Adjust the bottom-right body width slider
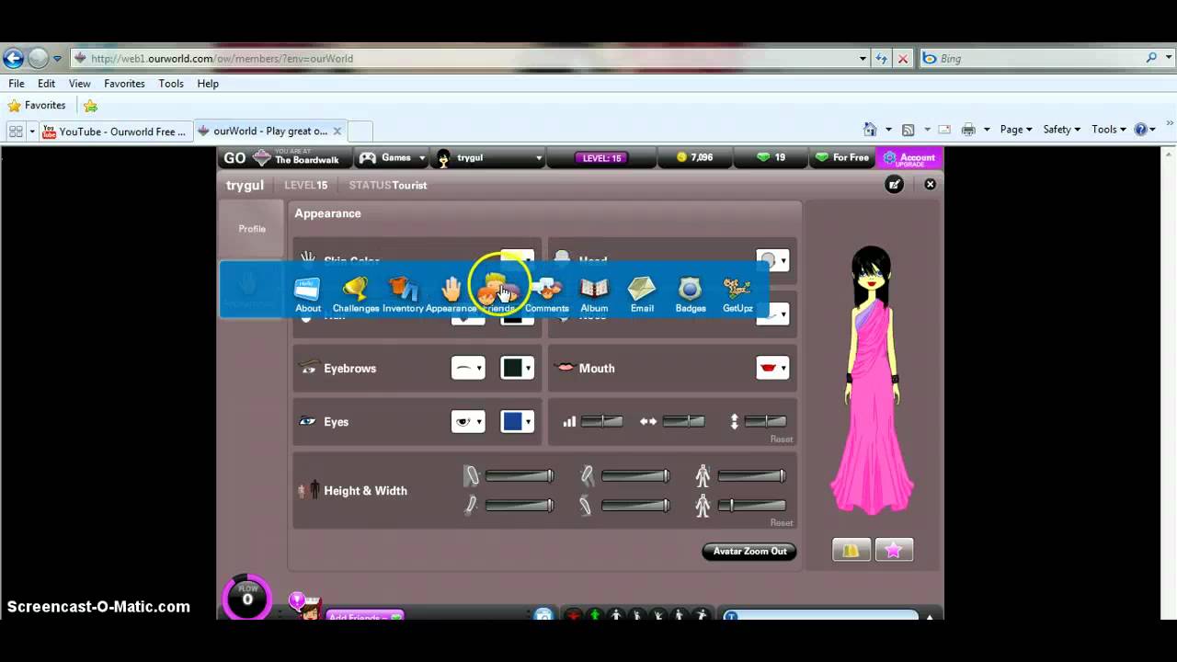Screen dimensions: 1177x662 tap(752, 505)
